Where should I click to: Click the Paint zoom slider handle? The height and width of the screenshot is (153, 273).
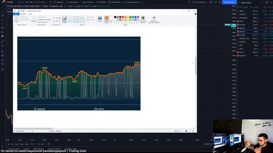186,131
